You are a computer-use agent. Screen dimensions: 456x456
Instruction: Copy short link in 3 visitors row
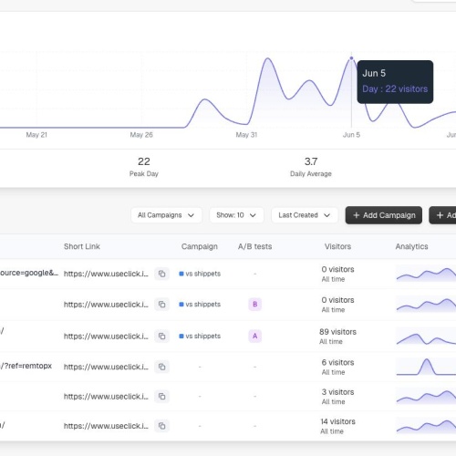161,397
